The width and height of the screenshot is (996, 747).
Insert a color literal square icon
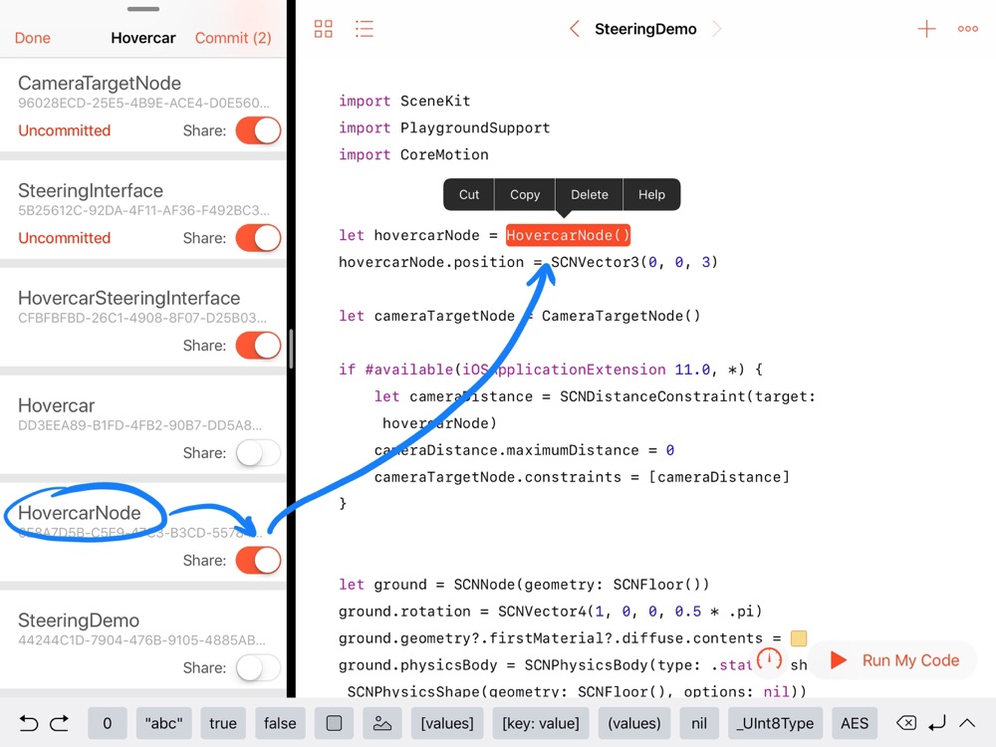(334, 723)
